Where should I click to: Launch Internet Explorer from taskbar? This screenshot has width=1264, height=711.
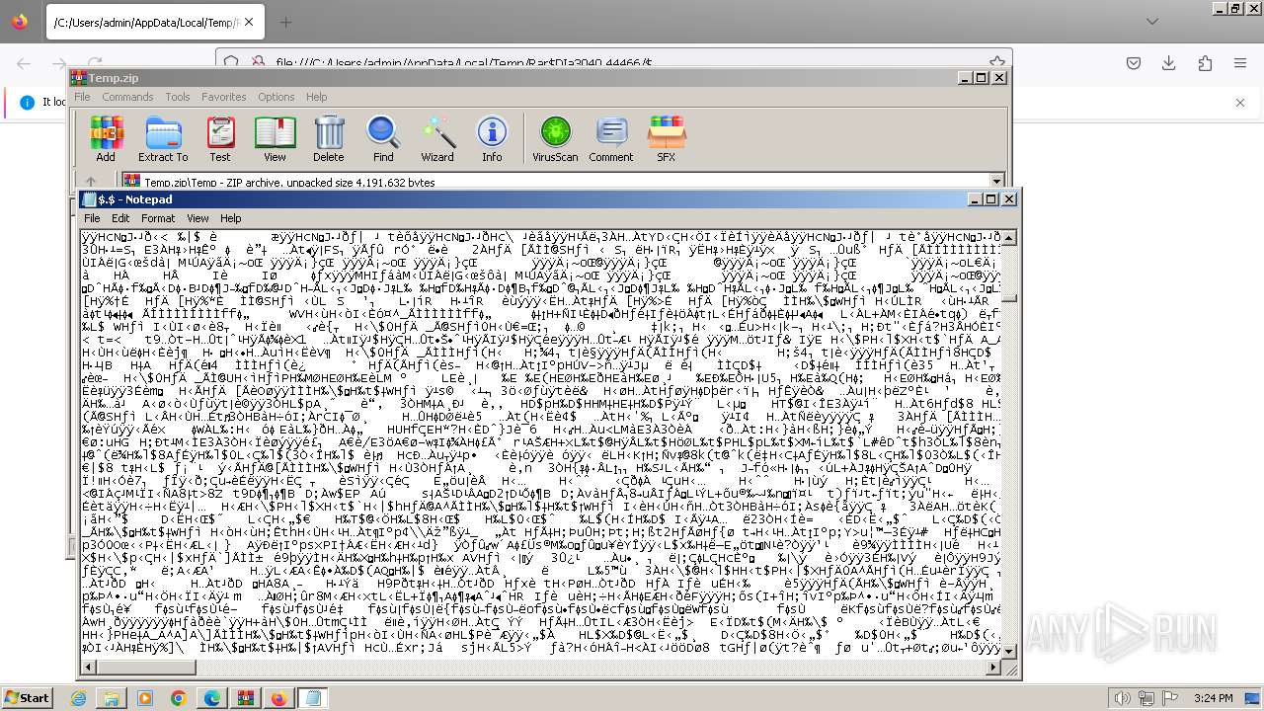pos(78,698)
